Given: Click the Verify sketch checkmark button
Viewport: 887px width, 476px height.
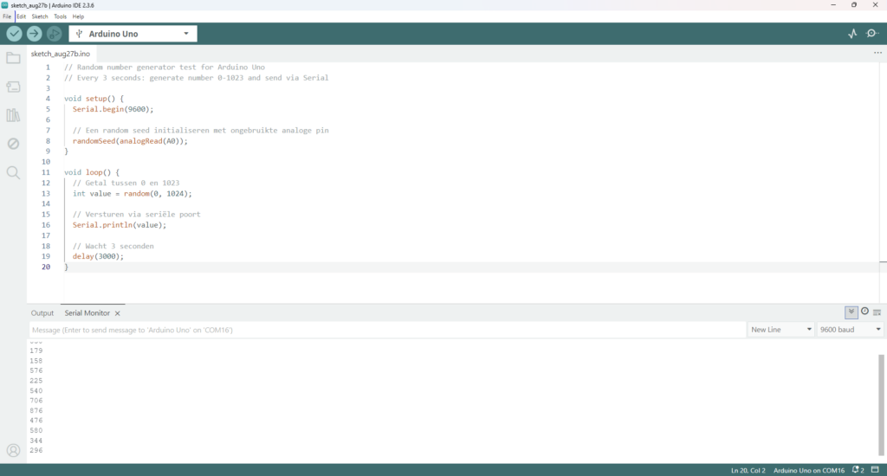Looking at the screenshot, I should [14, 34].
